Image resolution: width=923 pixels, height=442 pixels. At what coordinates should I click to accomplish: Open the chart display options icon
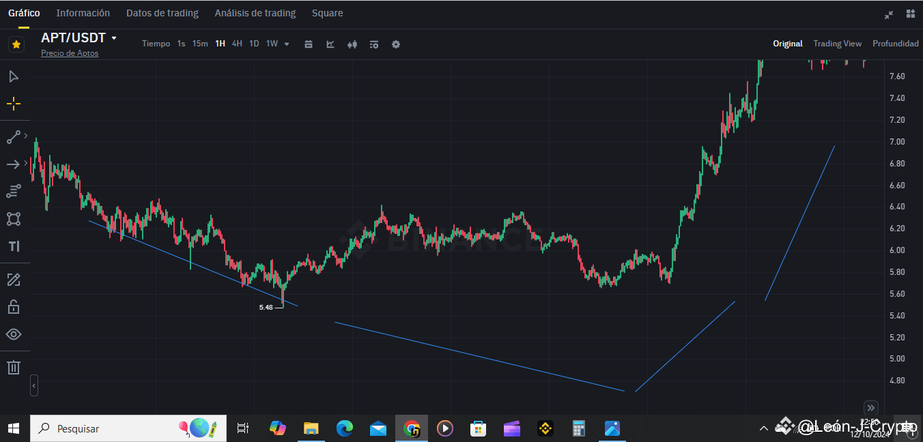(x=374, y=44)
